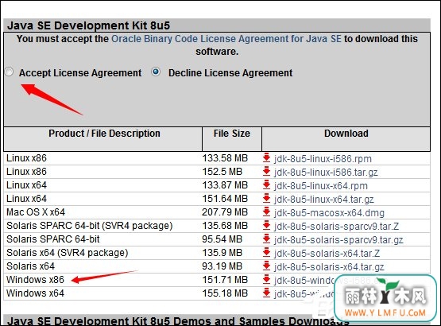The width and height of the screenshot is (441, 326).
Task: Click the 152.5 MB file size
Action: tap(222, 172)
